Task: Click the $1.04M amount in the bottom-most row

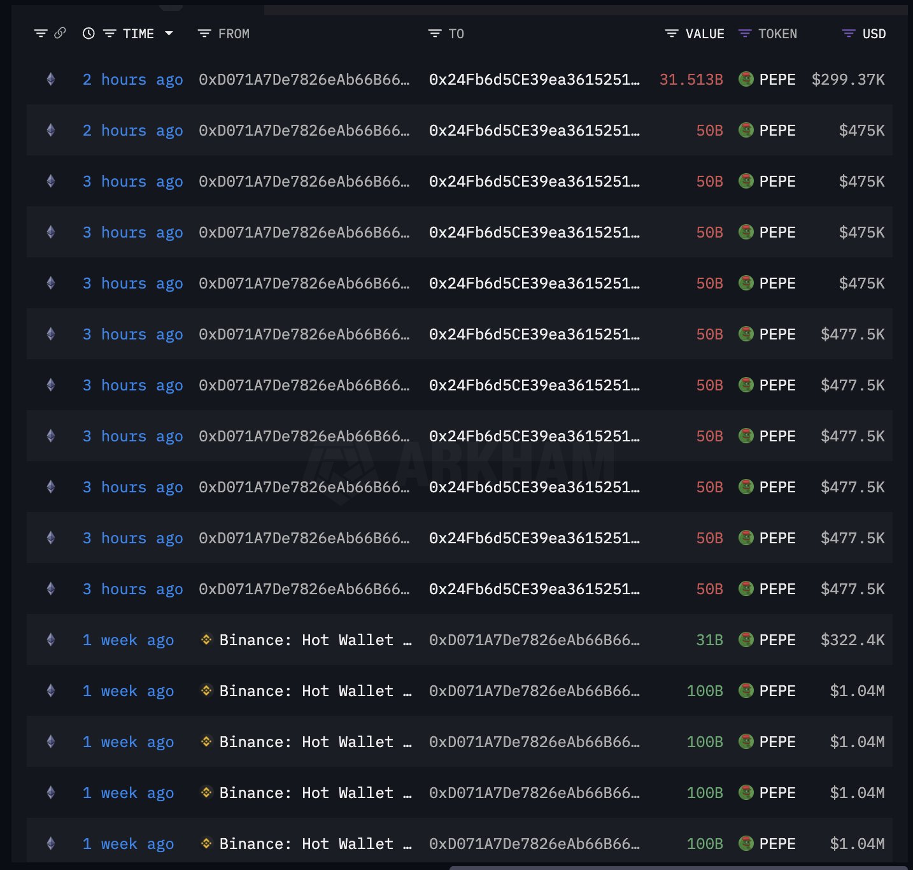Action: click(857, 844)
